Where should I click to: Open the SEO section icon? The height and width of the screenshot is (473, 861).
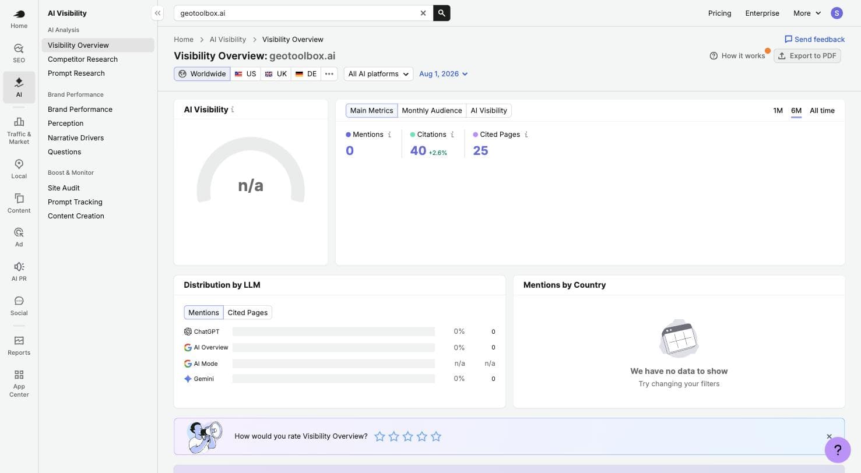pos(19,48)
